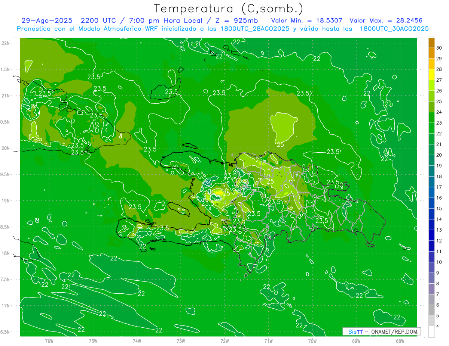The height and width of the screenshot is (346, 449).
Task: Click the "21N" latitude label
Action: 6,96
